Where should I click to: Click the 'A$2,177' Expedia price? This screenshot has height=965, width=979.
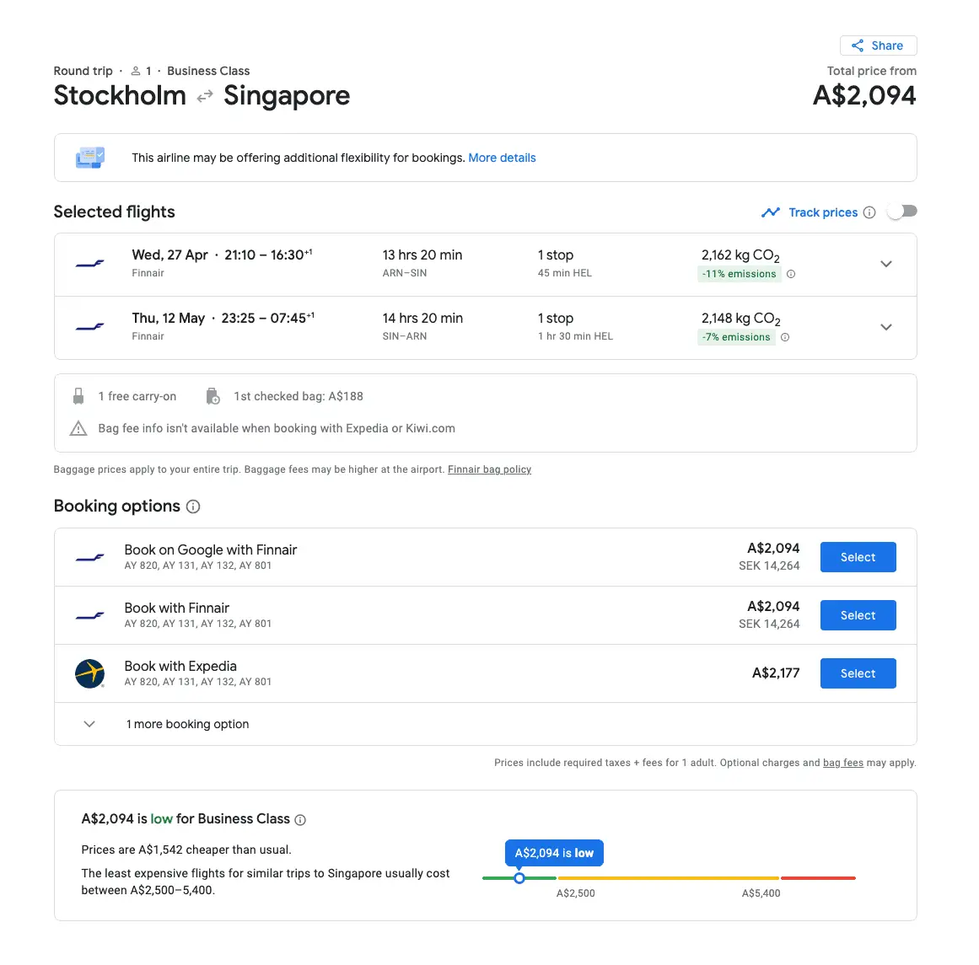pos(776,673)
